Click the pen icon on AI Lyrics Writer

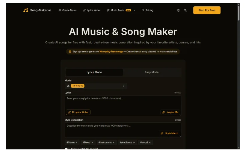pyautogui.click(x=70, y=112)
